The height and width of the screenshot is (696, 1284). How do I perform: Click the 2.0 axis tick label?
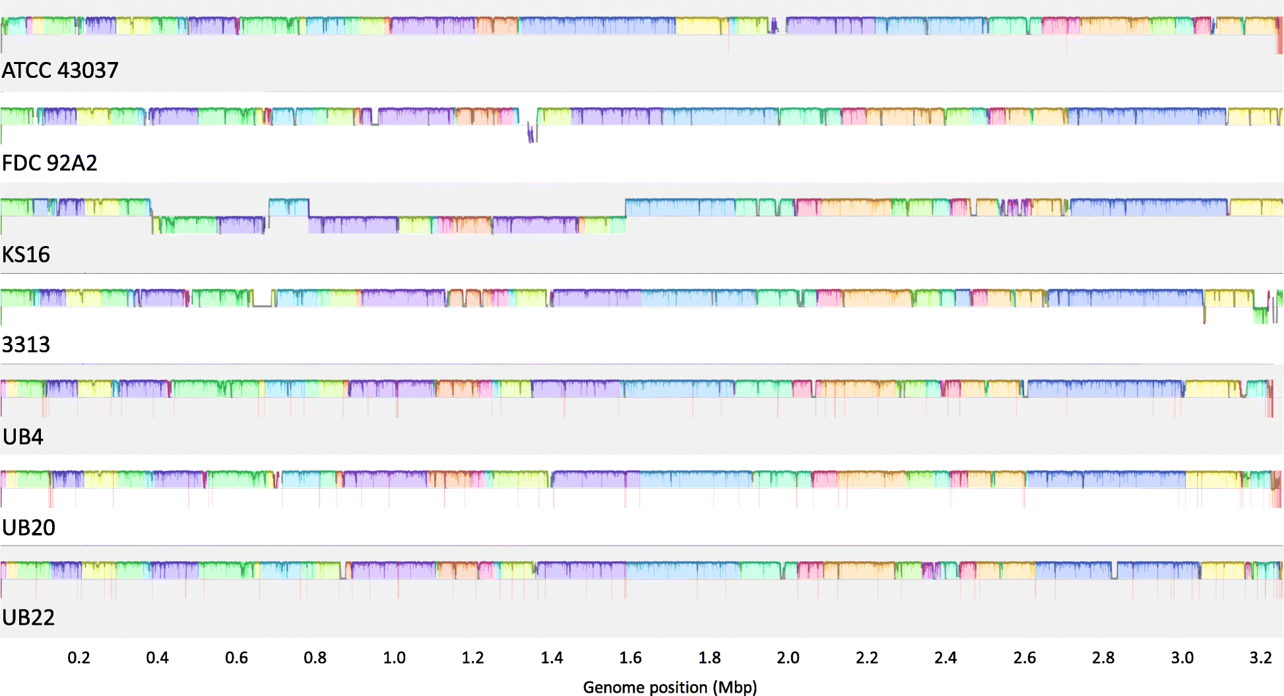[x=788, y=658]
